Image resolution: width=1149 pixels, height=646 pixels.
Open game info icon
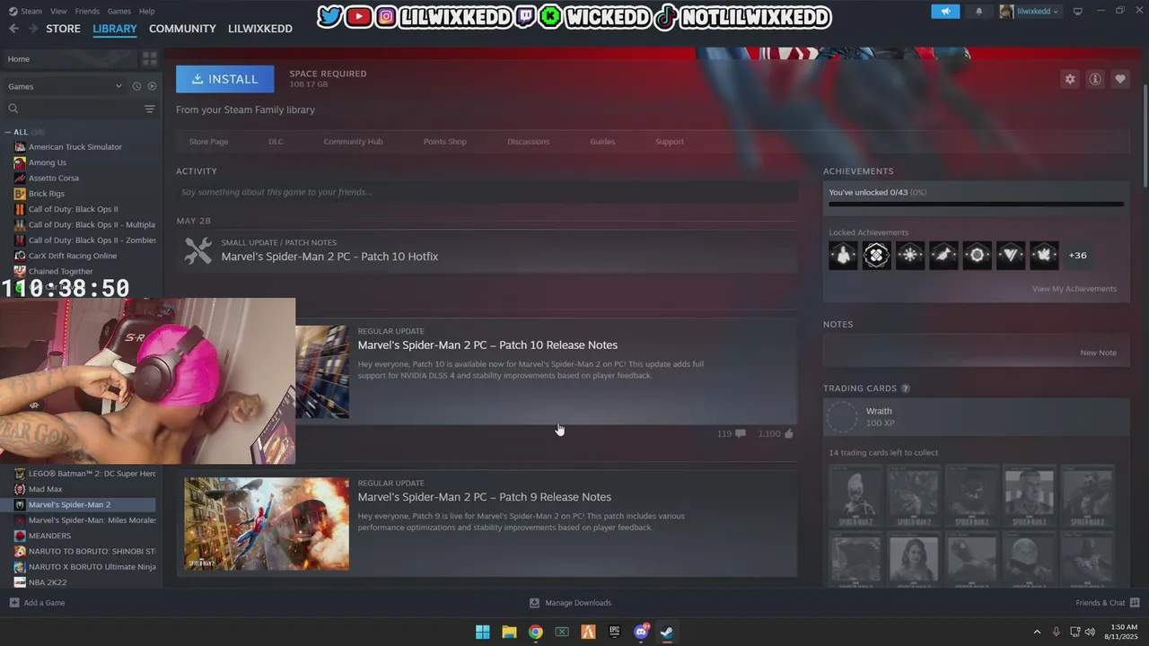pyautogui.click(x=1095, y=79)
